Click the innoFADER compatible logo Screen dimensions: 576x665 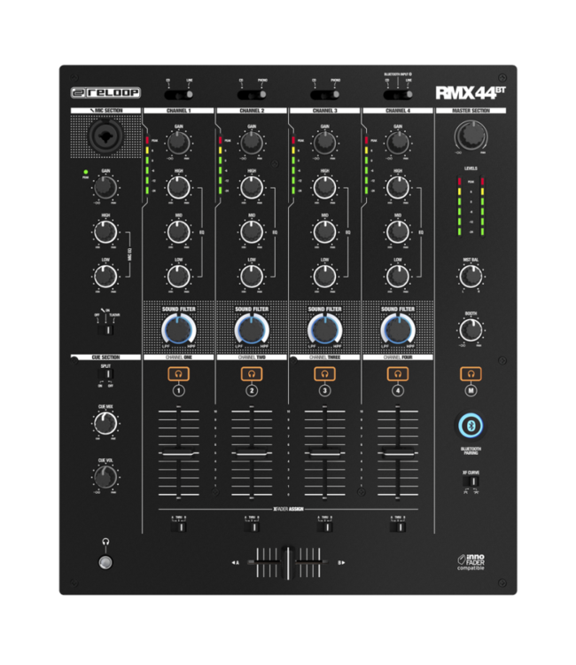(471, 562)
